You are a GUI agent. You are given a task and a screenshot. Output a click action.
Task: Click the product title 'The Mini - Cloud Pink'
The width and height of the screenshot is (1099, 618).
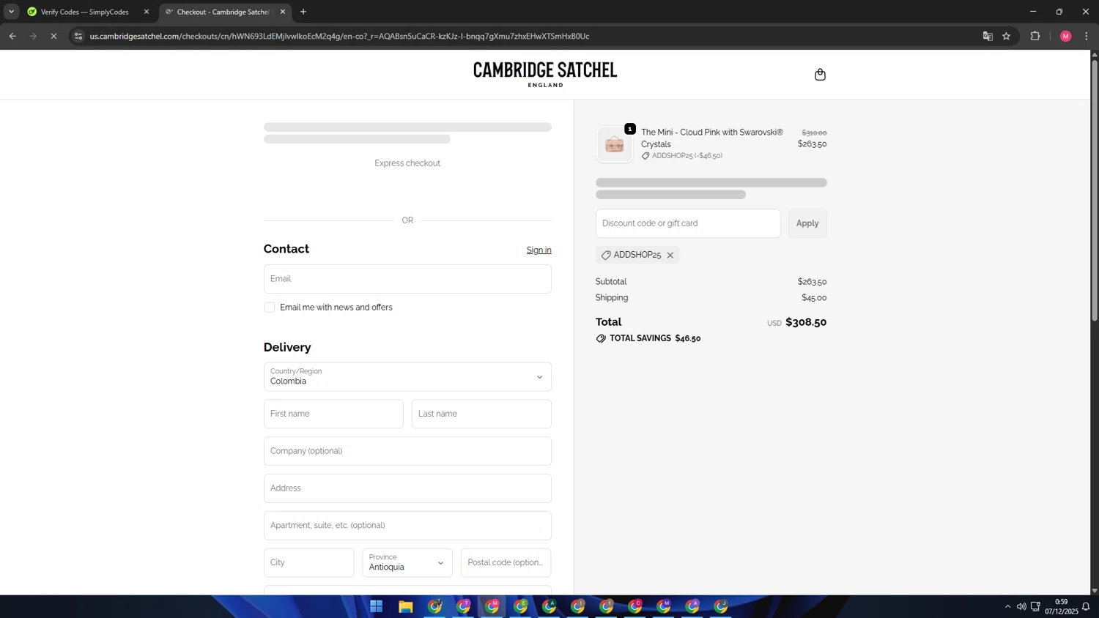point(712,138)
